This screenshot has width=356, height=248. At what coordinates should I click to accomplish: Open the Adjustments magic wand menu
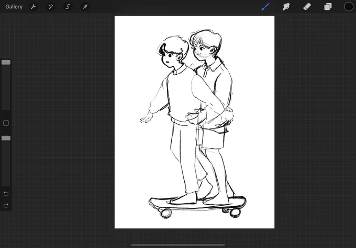point(51,7)
